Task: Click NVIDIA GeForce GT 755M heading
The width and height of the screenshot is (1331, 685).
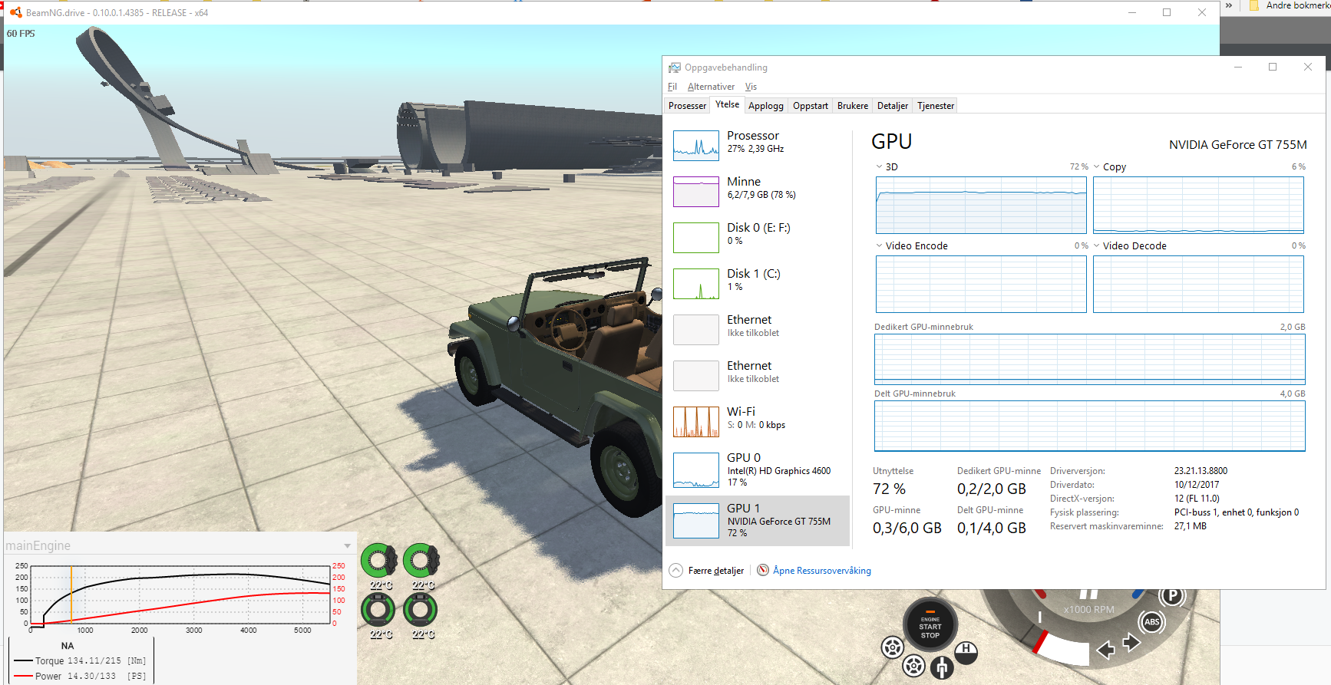Action: pyautogui.click(x=1237, y=144)
